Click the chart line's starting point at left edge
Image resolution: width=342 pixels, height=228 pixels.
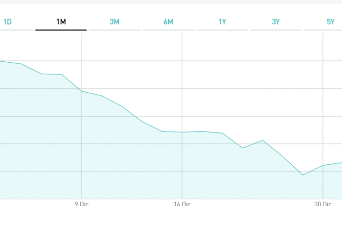(x=1, y=61)
